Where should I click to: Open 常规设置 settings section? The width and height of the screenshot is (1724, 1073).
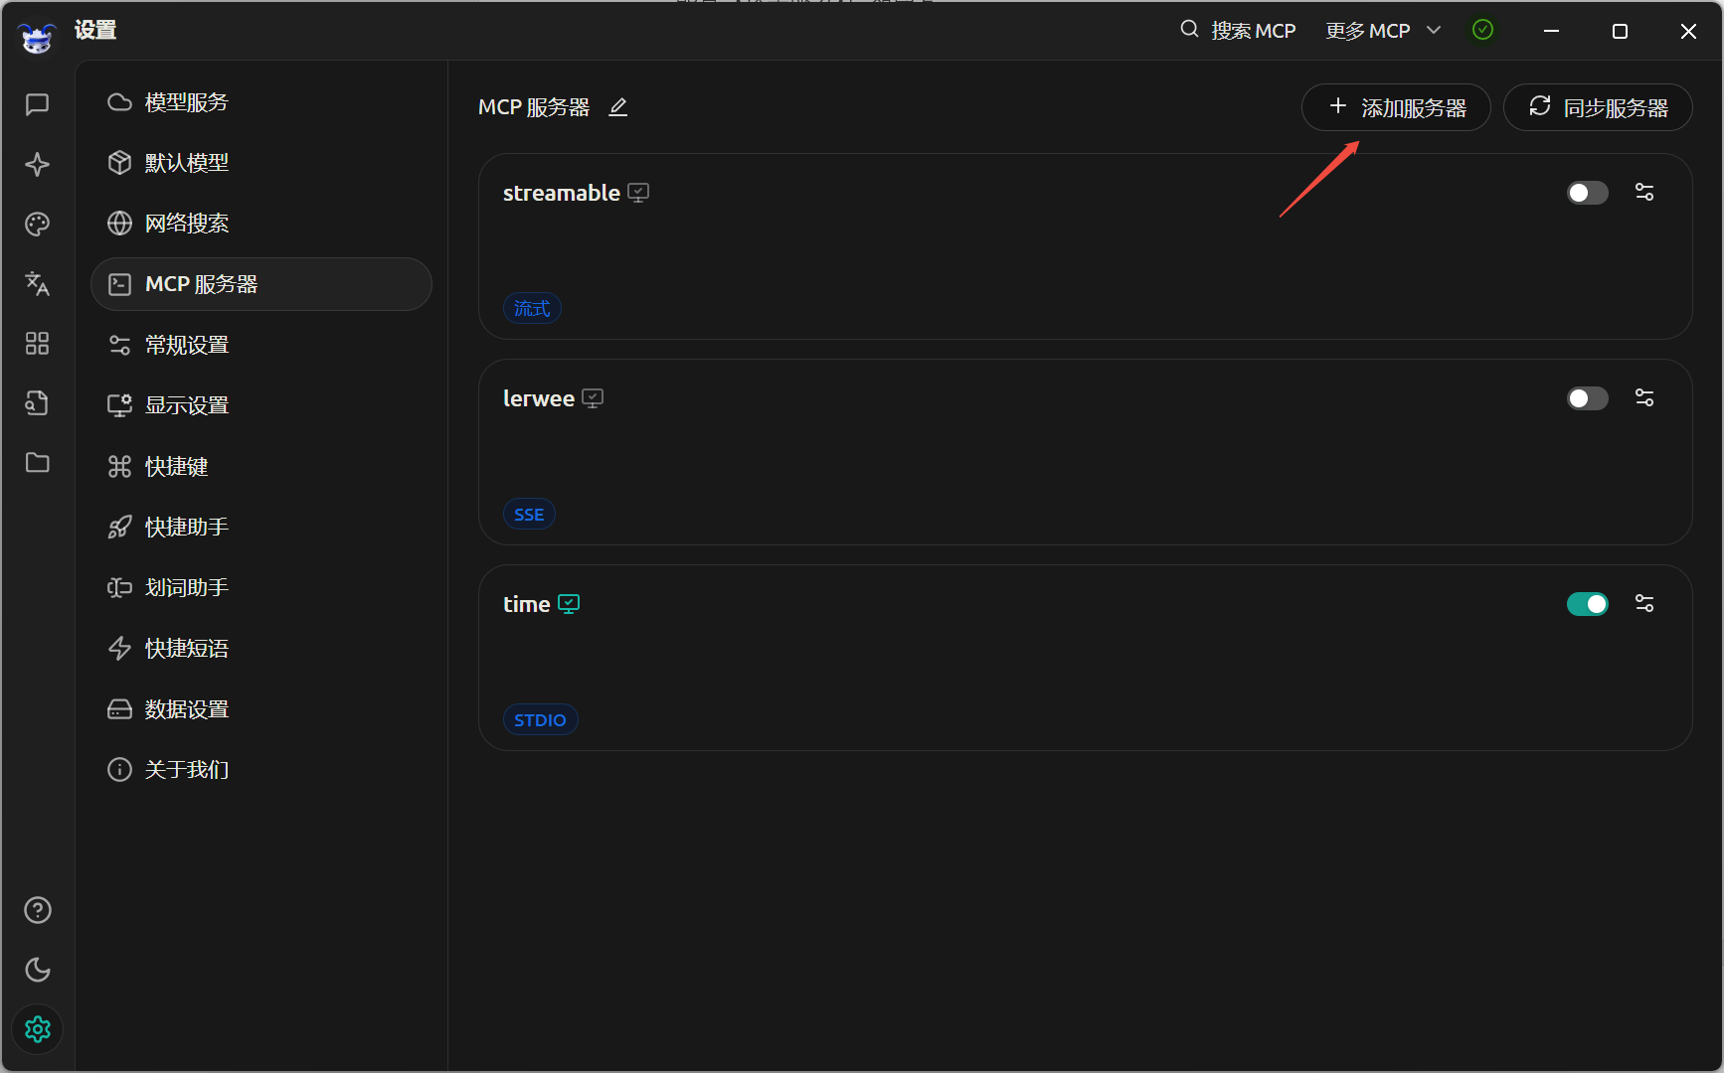click(260, 345)
